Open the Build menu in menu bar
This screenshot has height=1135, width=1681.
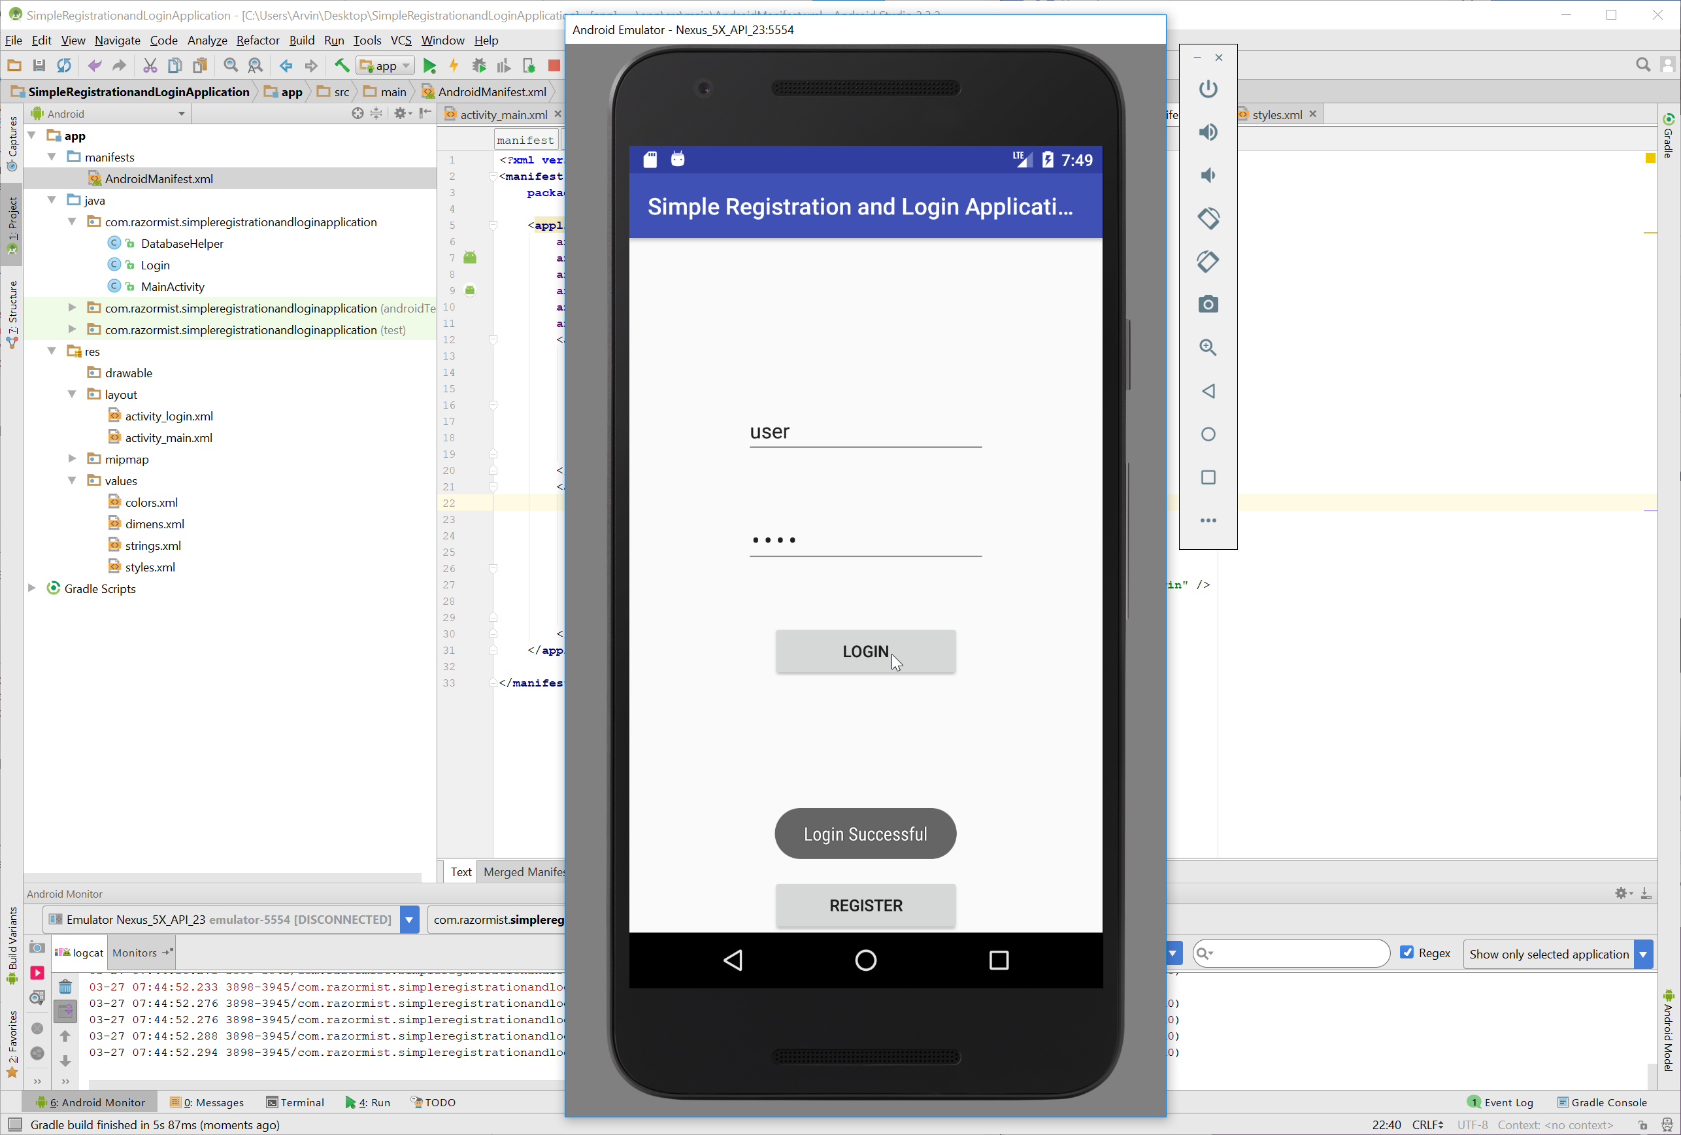[301, 39]
